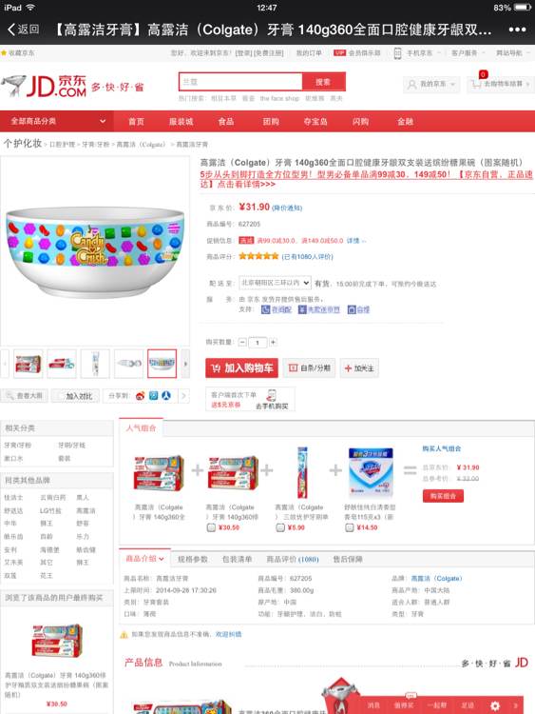Viewport: 535px width, 714px height.
Task: Open the 服装城 navigation menu item
Action: coord(181,122)
